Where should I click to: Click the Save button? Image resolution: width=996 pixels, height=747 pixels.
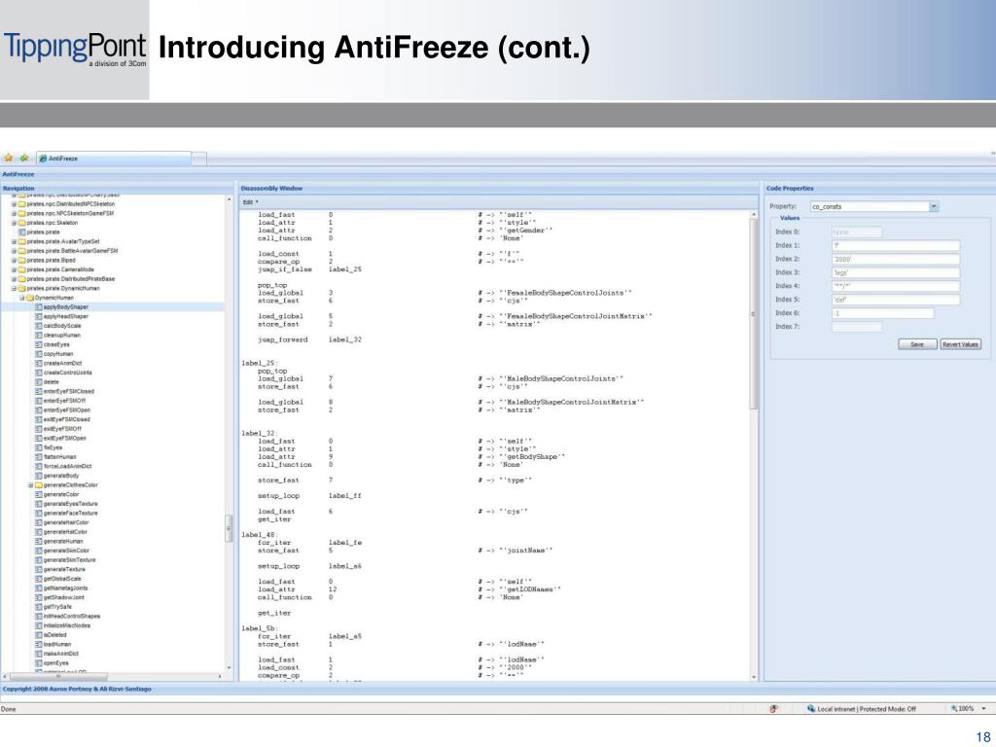tap(917, 344)
